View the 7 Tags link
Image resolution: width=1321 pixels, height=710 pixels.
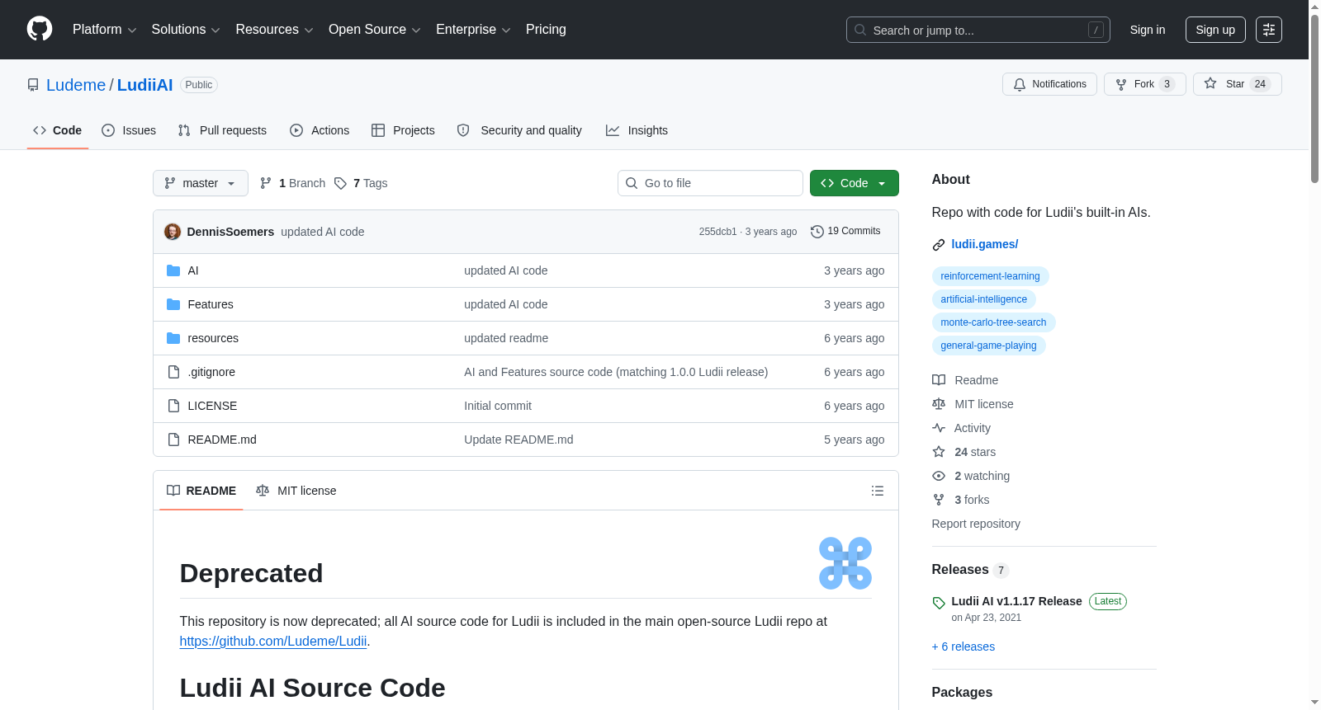coord(361,183)
